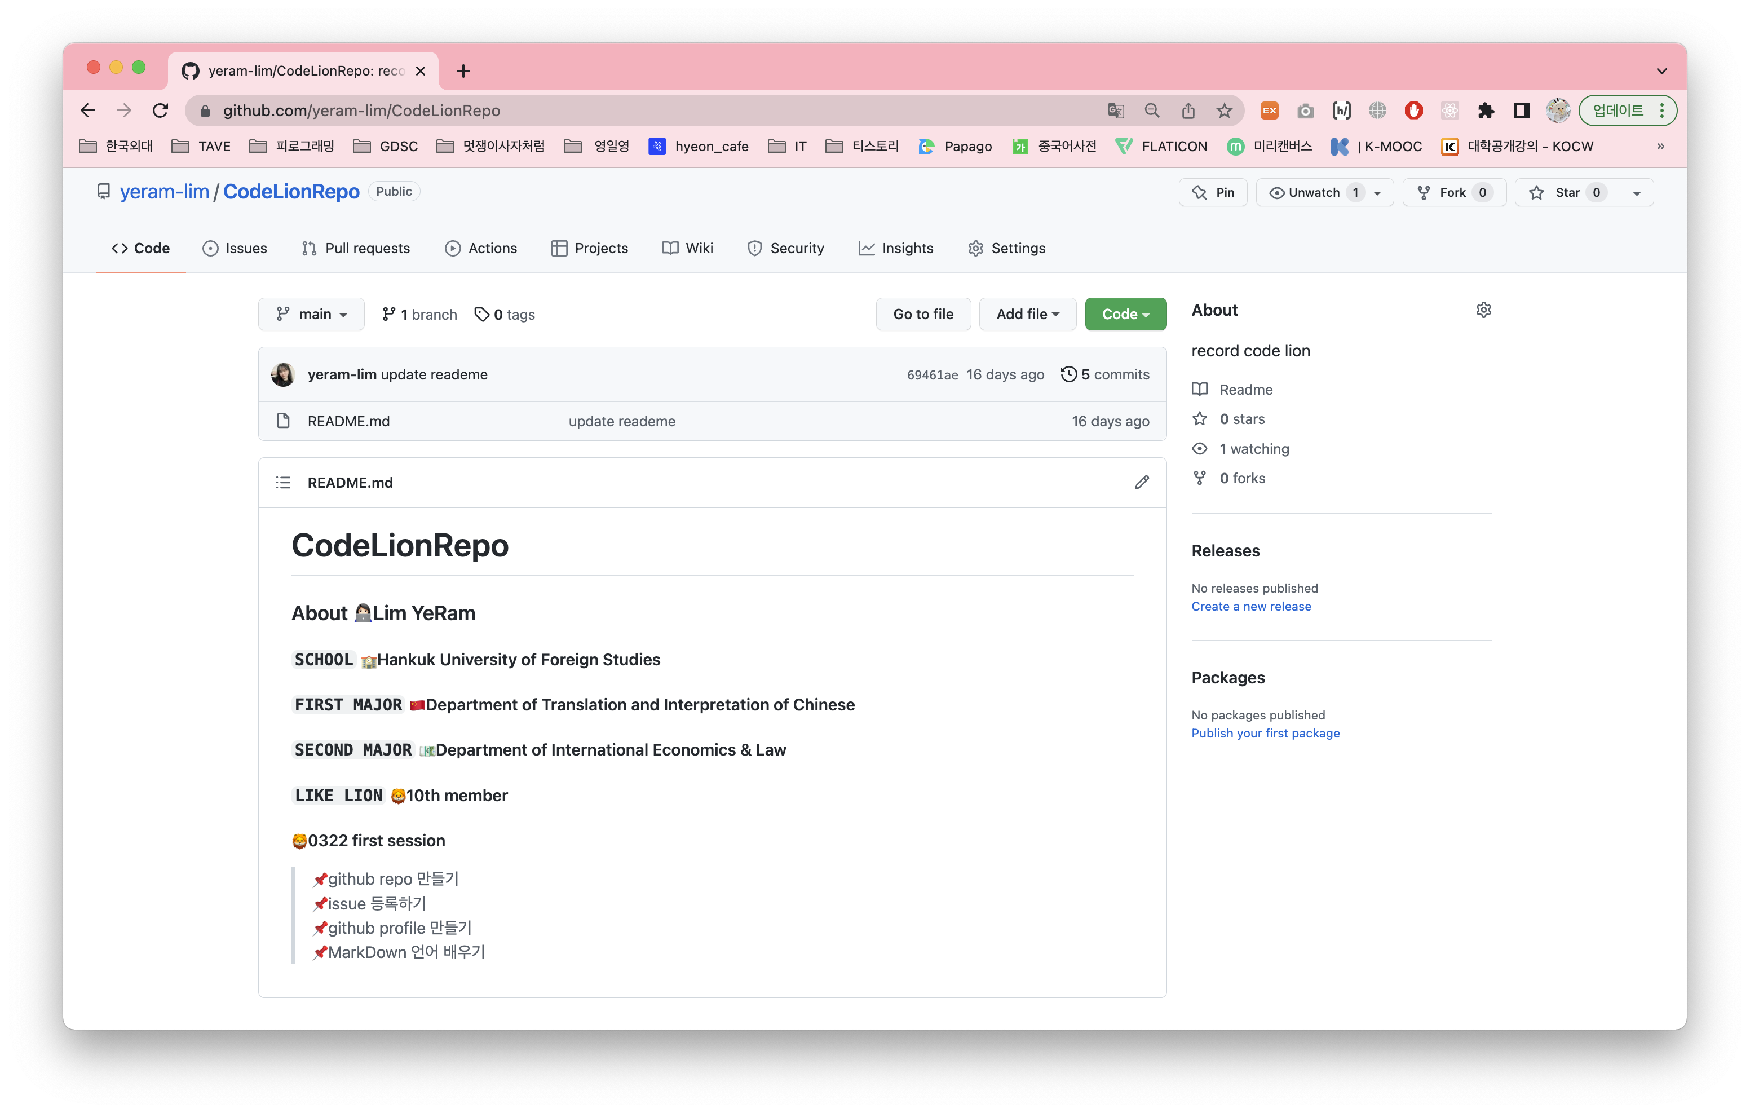The width and height of the screenshot is (1750, 1113).
Task: Open About settings gear icon
Action: pyautogui.click(x=1483, y=311)
